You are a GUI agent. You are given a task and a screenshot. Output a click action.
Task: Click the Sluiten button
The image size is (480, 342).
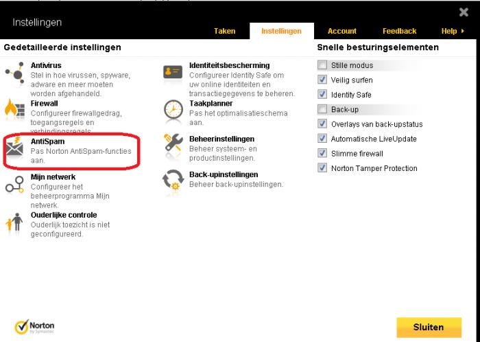[x=429, y=328]
